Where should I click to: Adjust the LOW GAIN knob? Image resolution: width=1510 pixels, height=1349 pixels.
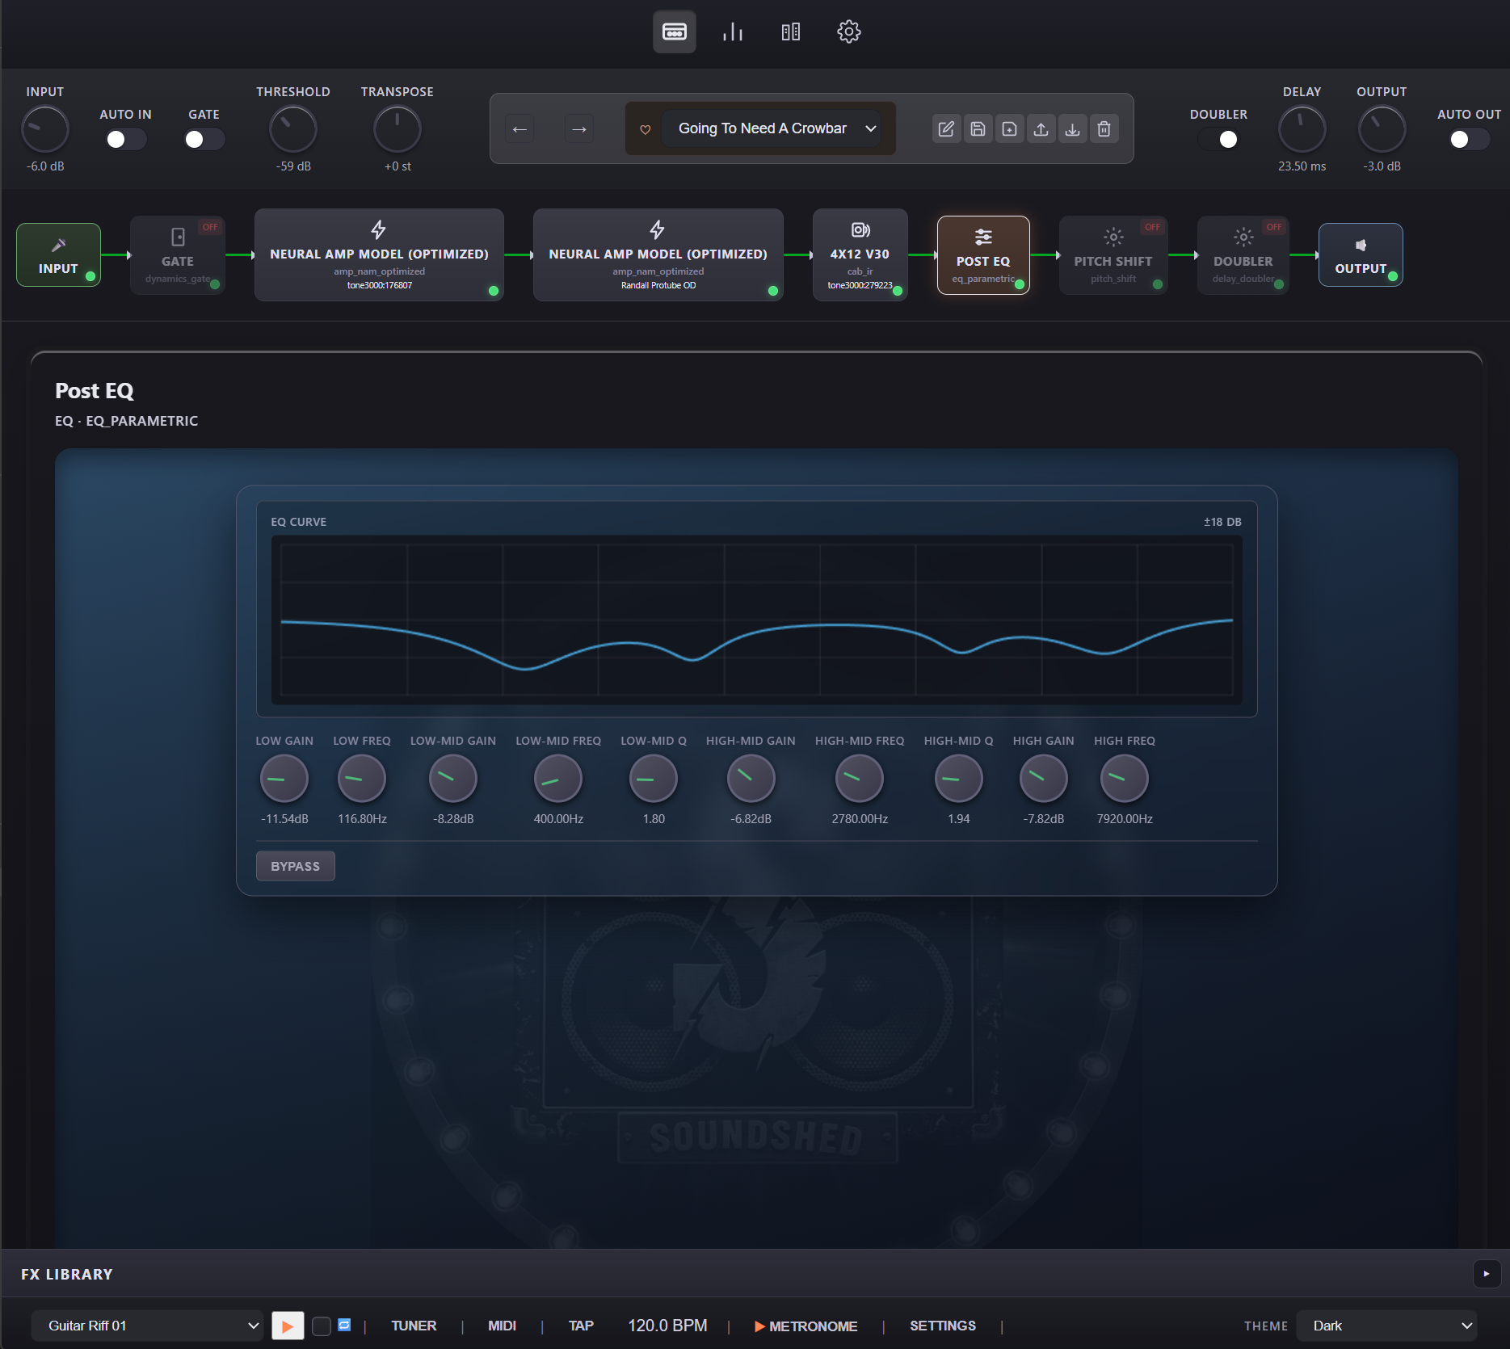tap(284, 777)
